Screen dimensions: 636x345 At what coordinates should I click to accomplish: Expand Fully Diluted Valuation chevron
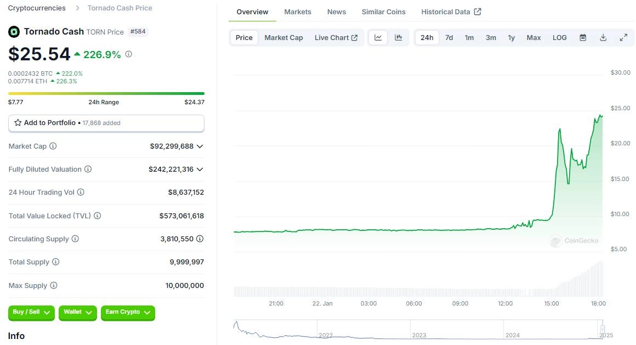coord(200,169)
